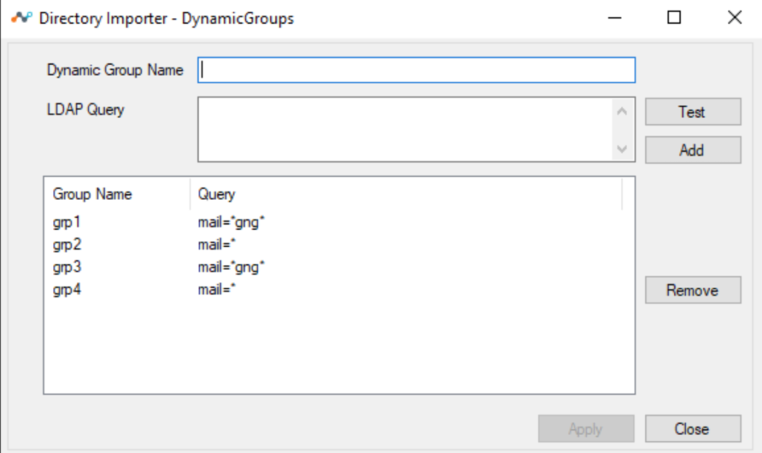Click grp2's query mail=*
This screenshot has width=762, height=453.
[217, 245]
